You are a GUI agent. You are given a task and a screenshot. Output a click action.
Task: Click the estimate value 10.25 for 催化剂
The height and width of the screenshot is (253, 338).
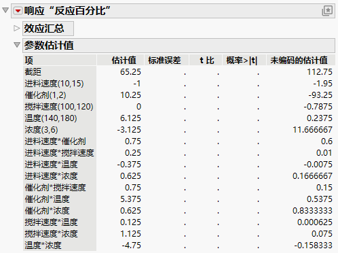(130, 95)
